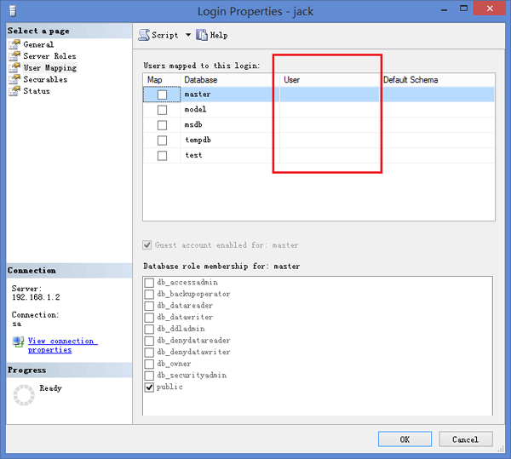
Task: Switch to Server Roles page
Action: pyautogui.click(x=49, y=56)
